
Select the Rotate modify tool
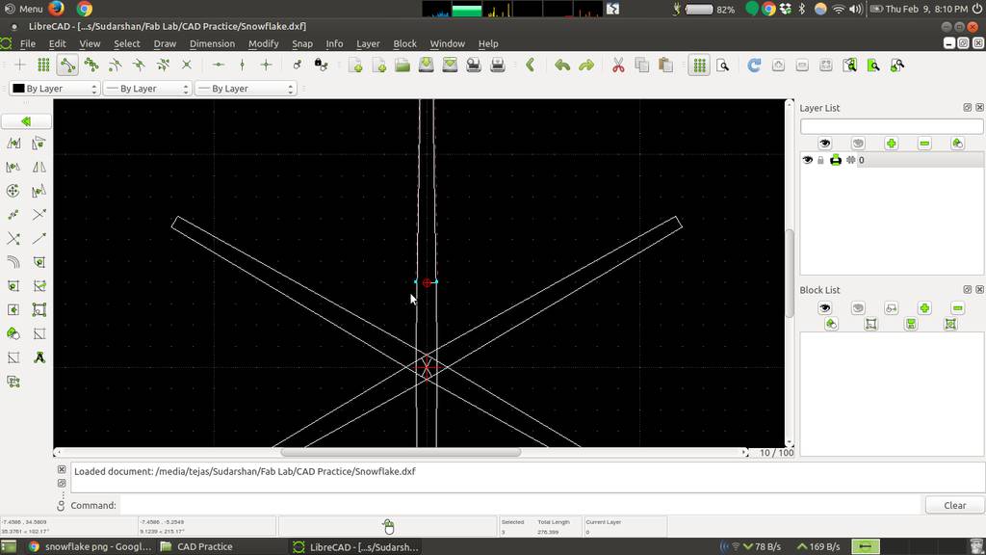(39, 144)
